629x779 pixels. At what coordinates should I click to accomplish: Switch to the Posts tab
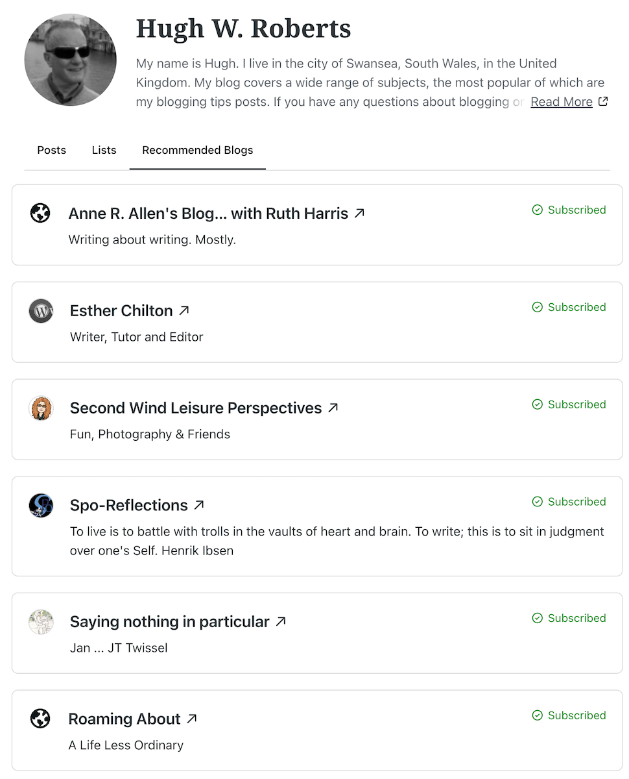52,150
